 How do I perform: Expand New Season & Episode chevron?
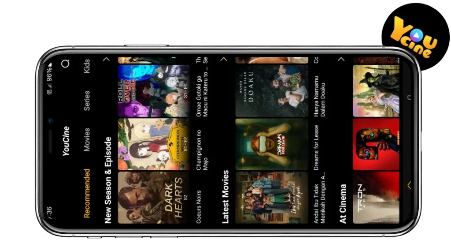pyautogui.click(x=107, y=59)
